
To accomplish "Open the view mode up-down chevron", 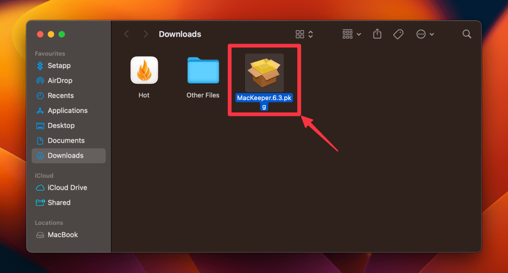I will pyautogui.click(x=311, y=34).
